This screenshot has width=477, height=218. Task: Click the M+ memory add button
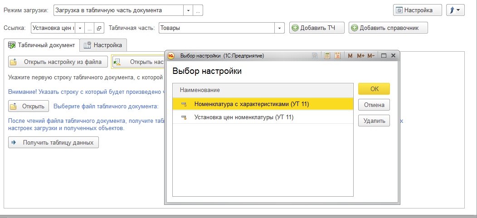[x=360, y=56]
